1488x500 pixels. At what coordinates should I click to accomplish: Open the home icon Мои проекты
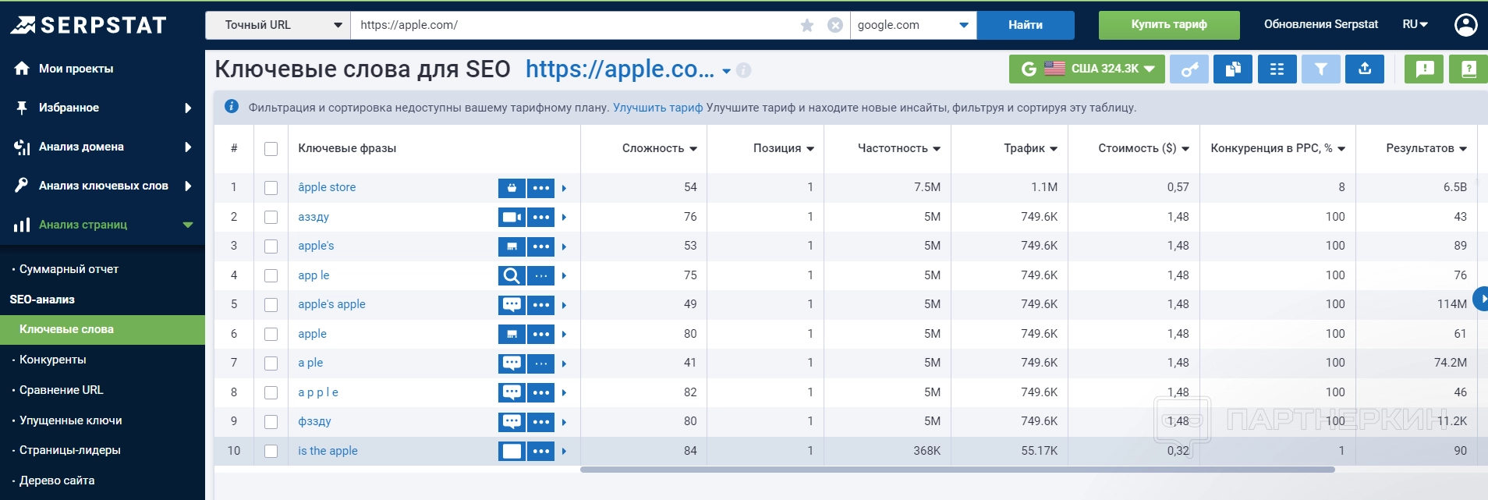[22, 69]
